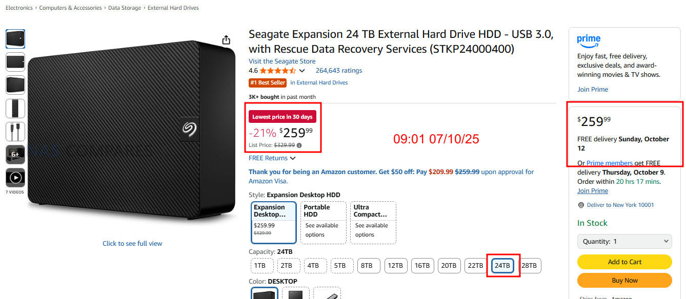
Task: Select the Portable HDD style option
Action: pos(323,222)
